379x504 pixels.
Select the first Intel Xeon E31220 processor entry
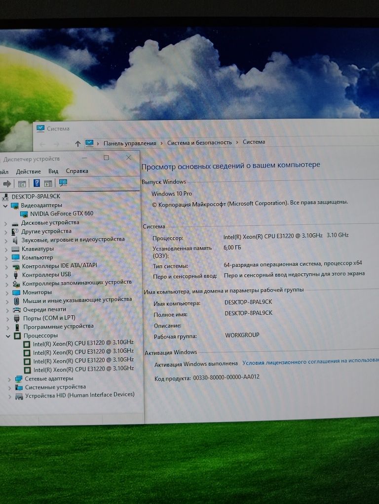click(83, 343)
